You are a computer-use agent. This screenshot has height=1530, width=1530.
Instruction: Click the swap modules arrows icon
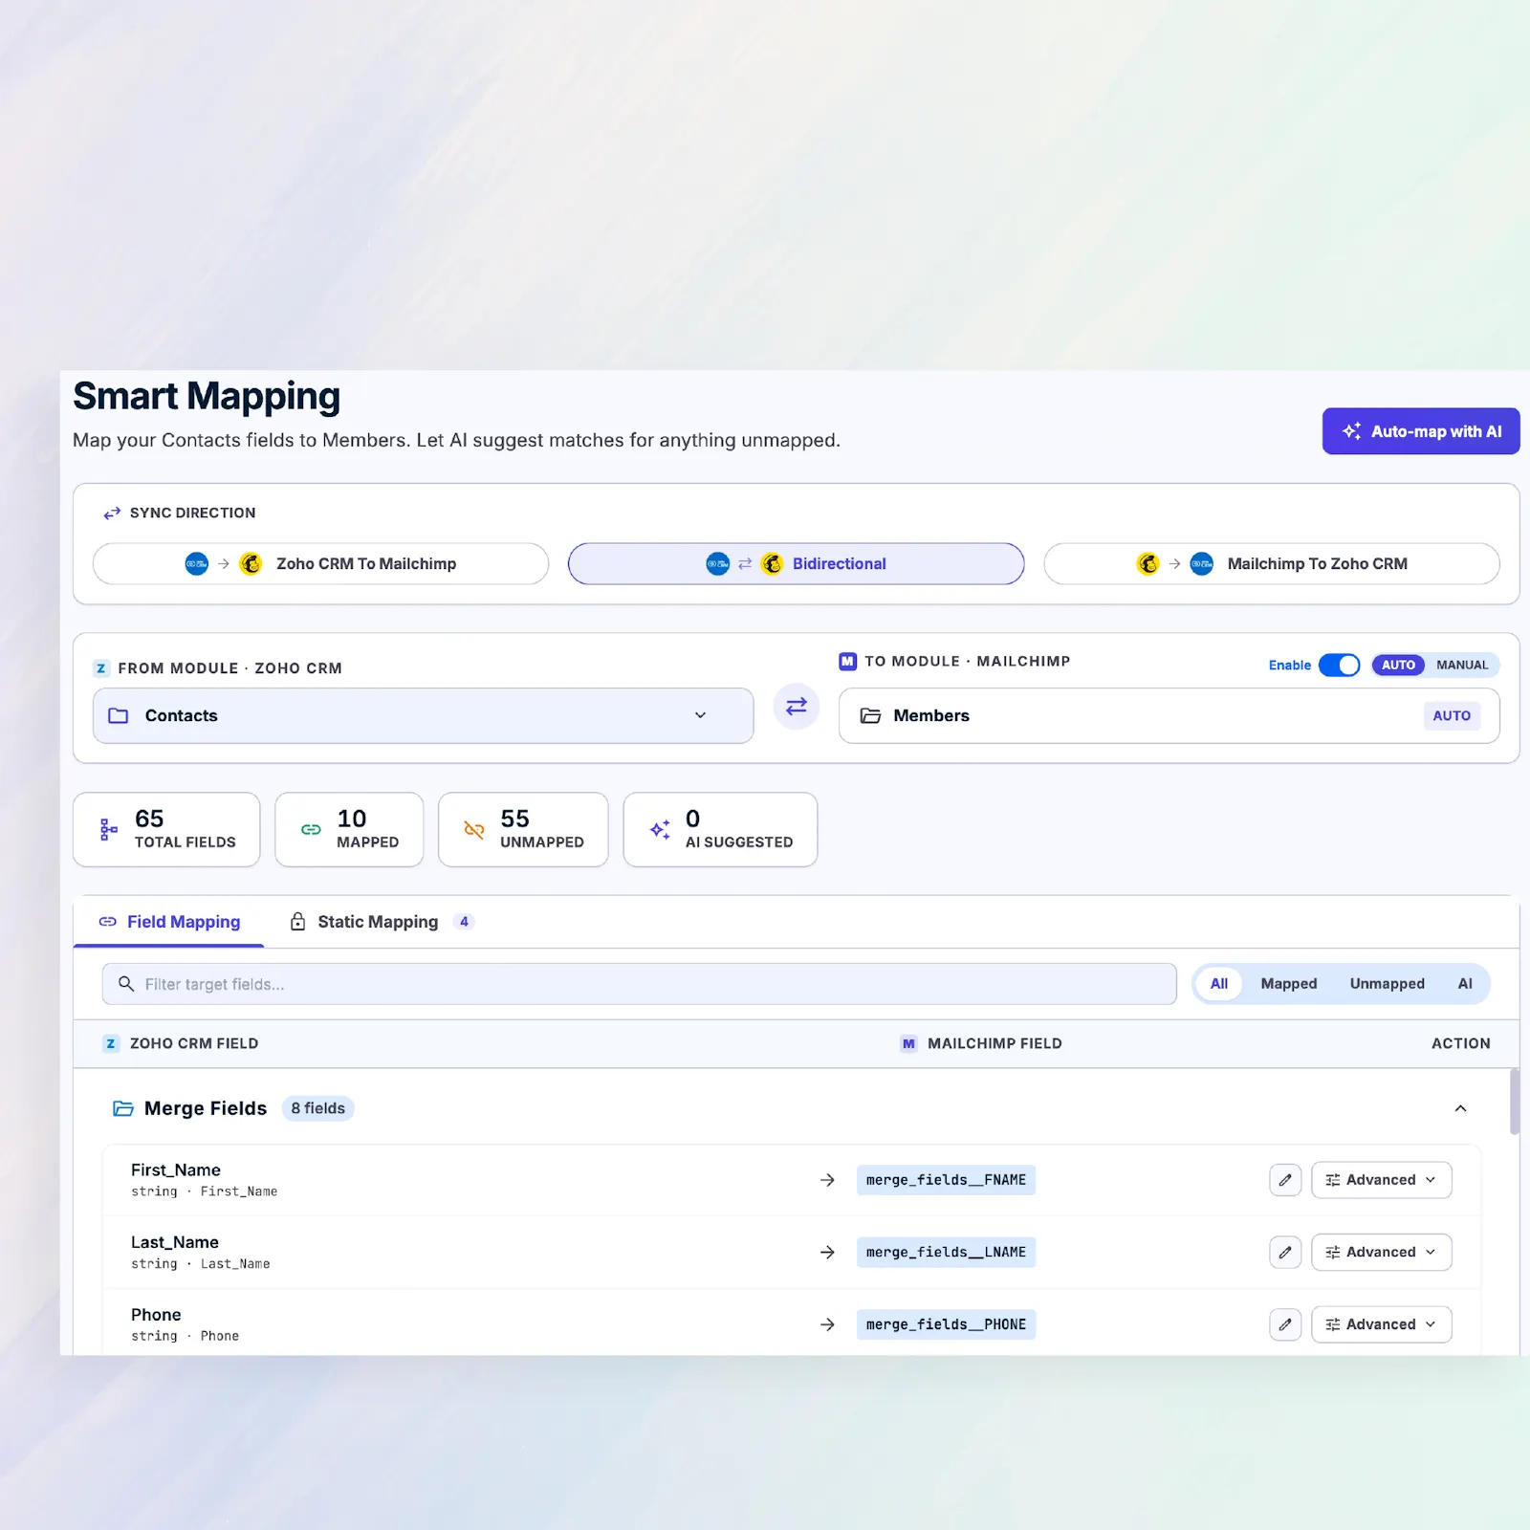tap(797, 707)
